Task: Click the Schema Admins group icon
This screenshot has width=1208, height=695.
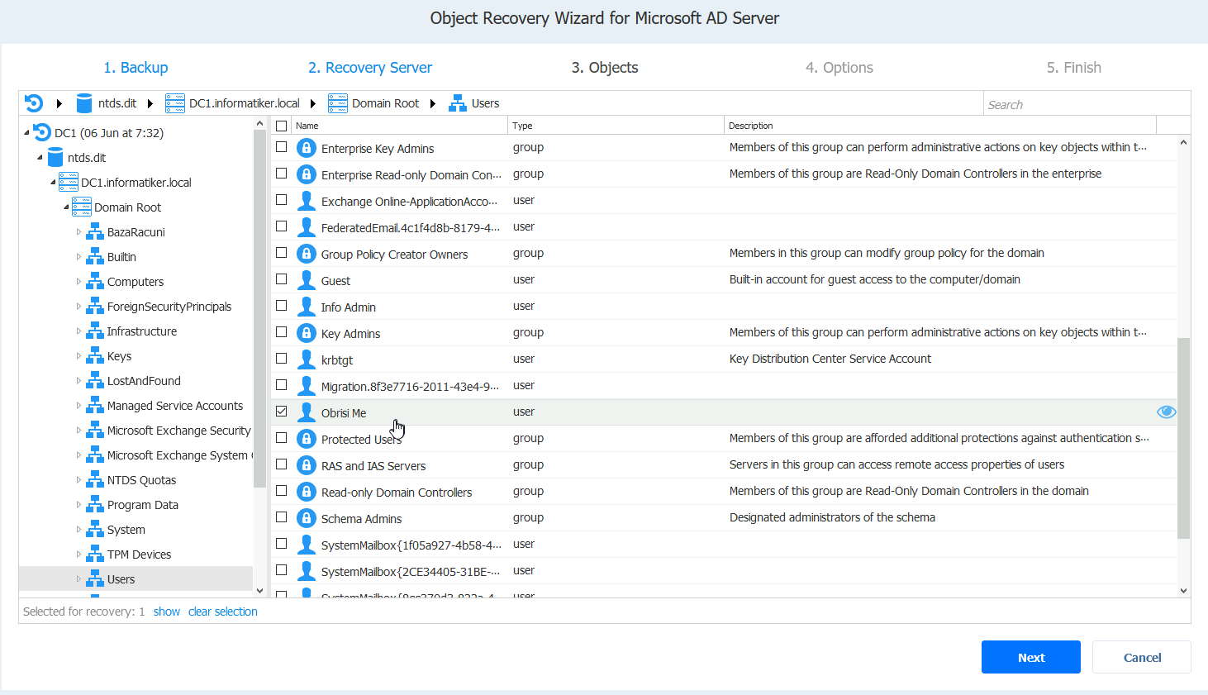Action: tap(307, 518)
